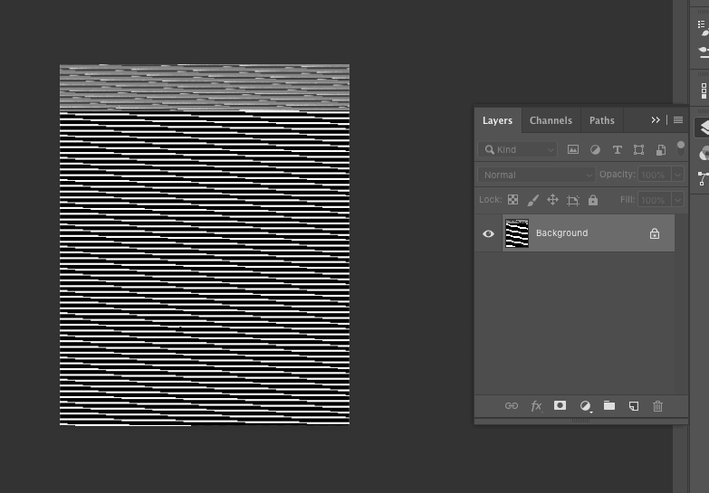Delete layer with trash icon
709x493 pixels.
658,406
